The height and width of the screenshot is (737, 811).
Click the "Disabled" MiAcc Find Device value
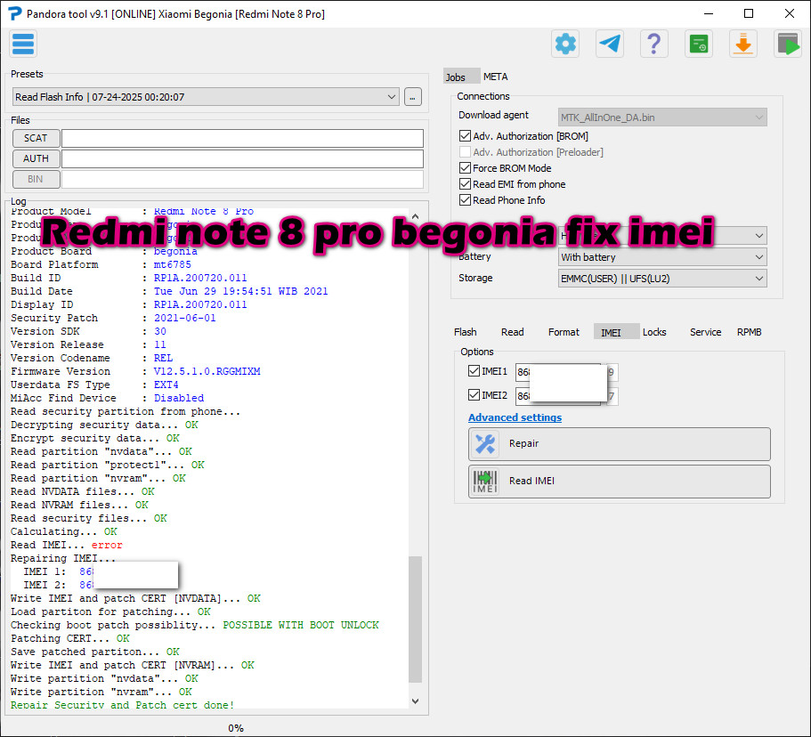click(178, 398)
